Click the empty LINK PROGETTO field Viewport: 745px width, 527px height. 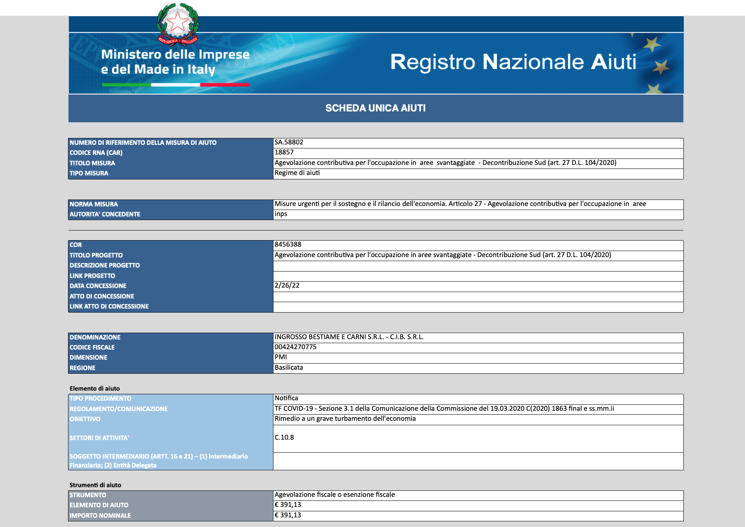point(478,276)
